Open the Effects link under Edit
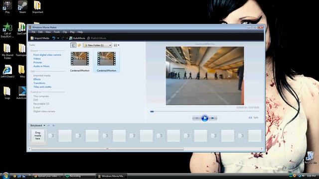 pos(37,80)
